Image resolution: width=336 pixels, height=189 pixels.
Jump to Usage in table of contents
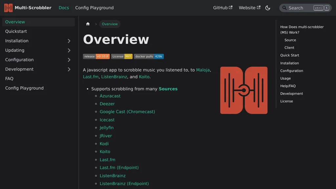285,78
